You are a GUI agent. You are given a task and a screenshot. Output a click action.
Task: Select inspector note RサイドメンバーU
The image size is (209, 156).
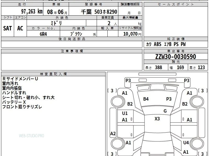pyautogui.click(x=20, y=79)
